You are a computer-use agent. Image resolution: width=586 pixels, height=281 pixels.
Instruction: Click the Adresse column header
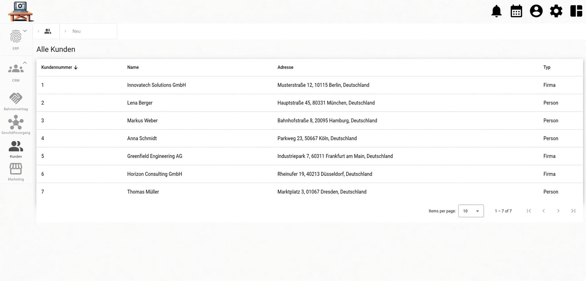pos(285,67)
